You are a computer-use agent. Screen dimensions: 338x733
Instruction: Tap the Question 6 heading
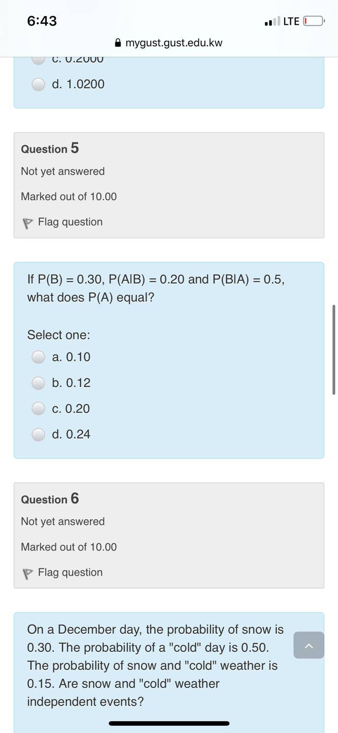(x=50, y=499)
